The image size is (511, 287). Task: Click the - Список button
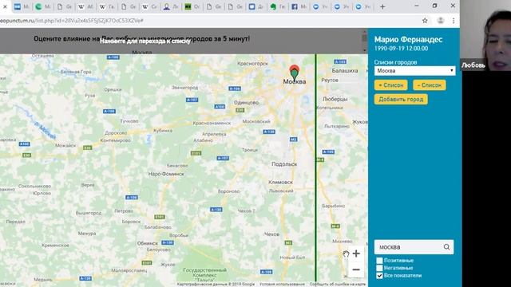[430, 85]
